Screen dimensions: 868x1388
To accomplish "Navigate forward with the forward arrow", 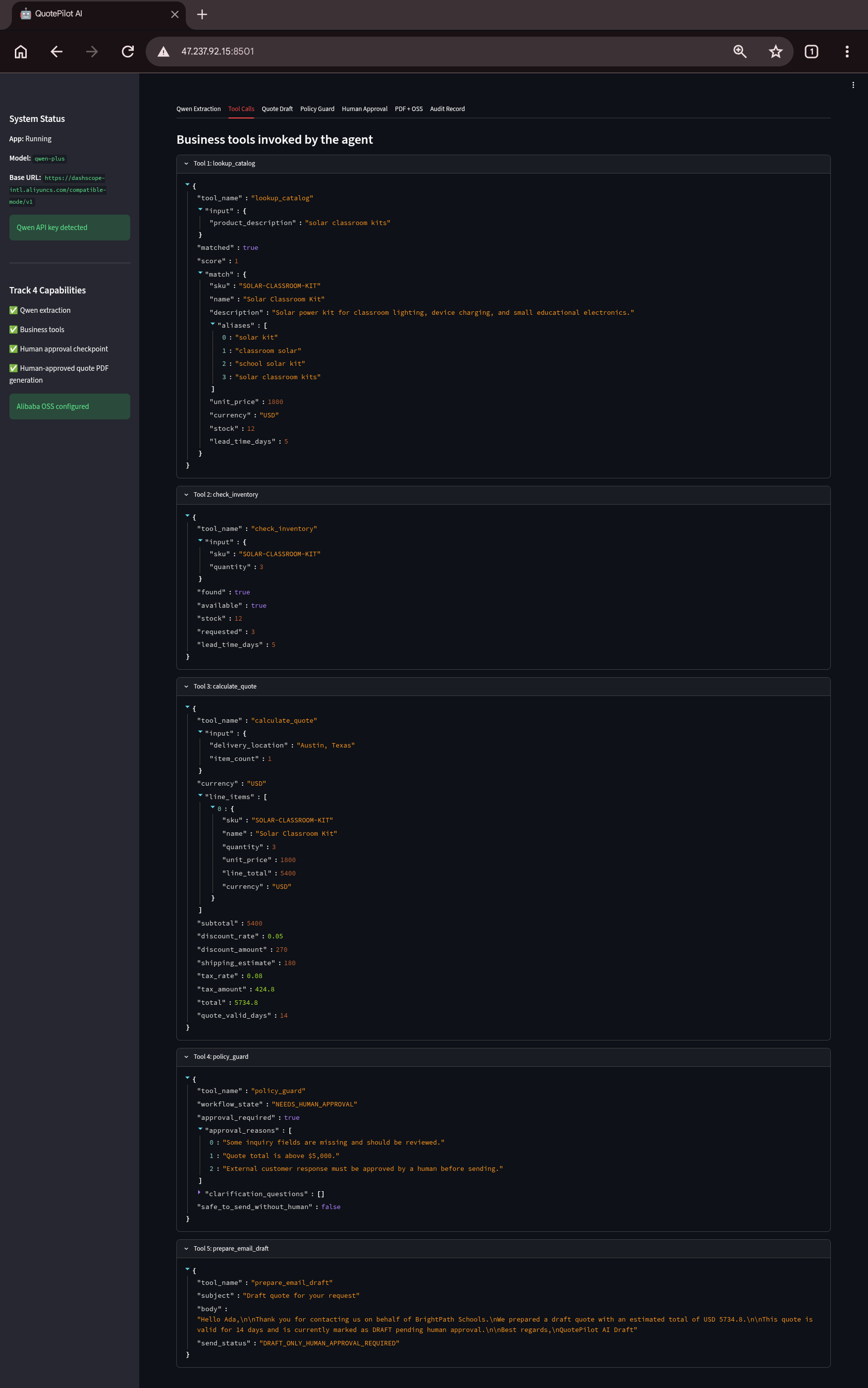I will coord(92,52).
